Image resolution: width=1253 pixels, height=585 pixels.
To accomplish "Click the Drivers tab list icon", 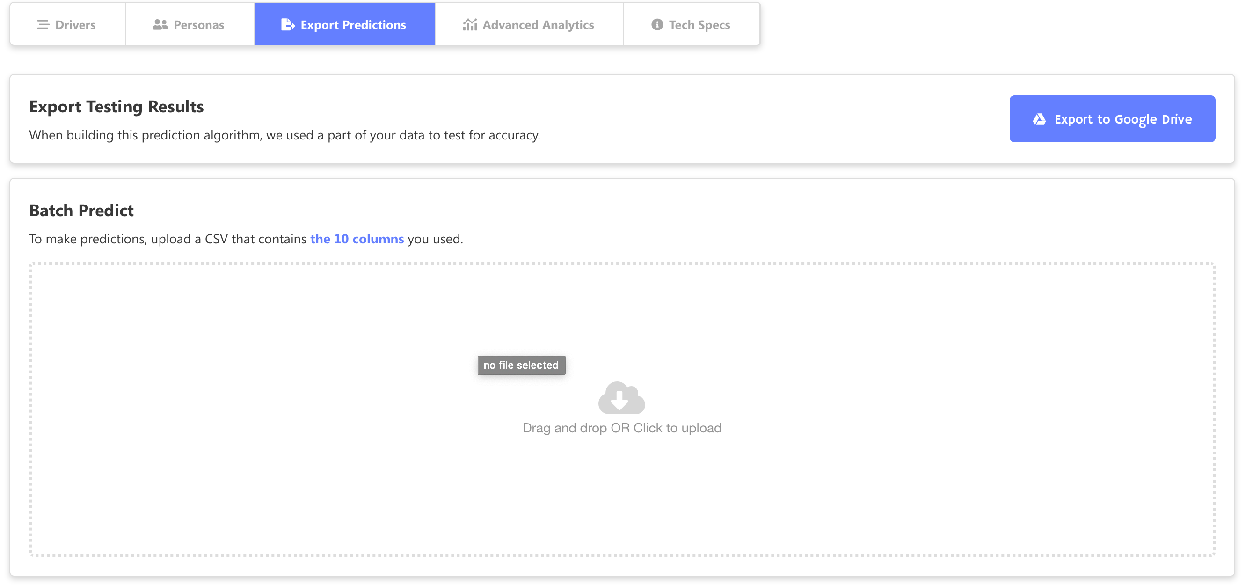I will click(44, 25).
